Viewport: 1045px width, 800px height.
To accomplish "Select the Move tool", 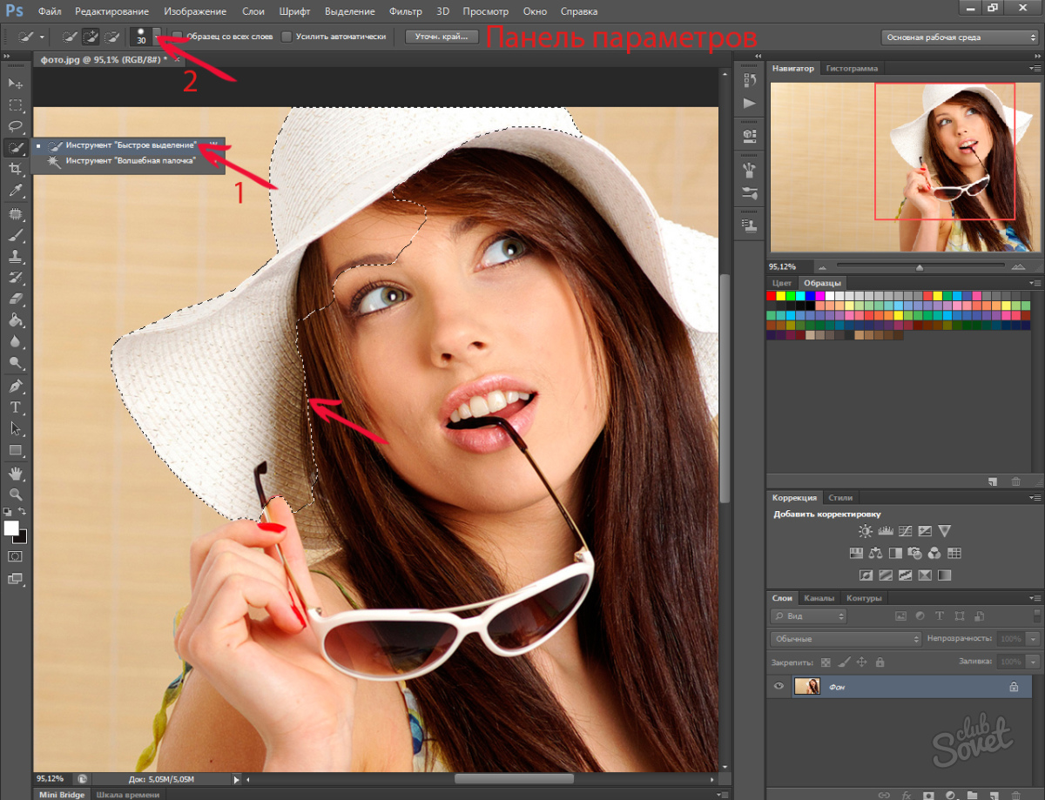I will 15,84.
